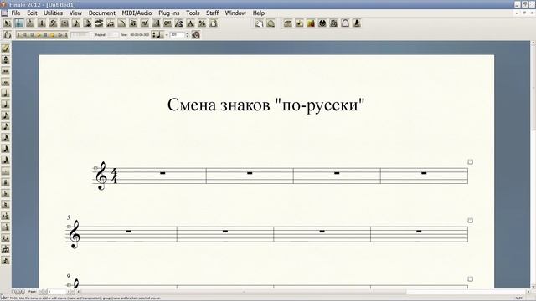
Task: Choose the Key Signature tool
Action: [x=30, y=23]
